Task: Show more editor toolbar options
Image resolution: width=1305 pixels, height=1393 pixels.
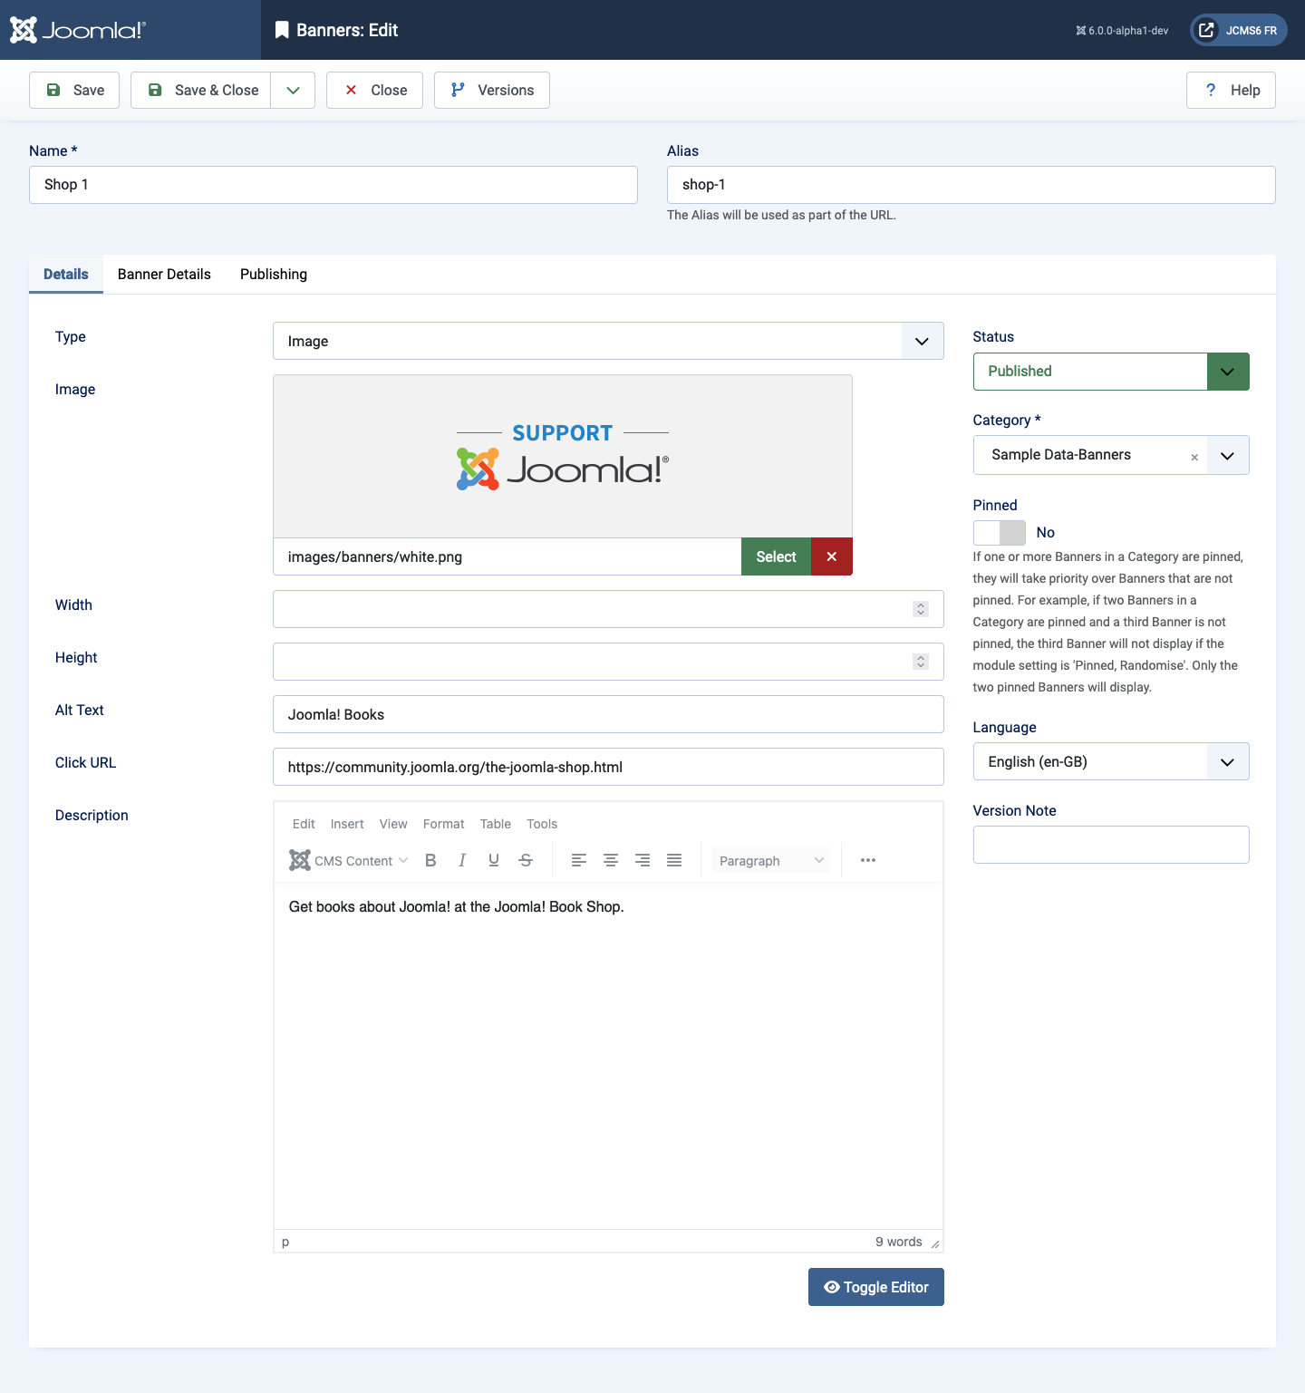Action: 868,860
